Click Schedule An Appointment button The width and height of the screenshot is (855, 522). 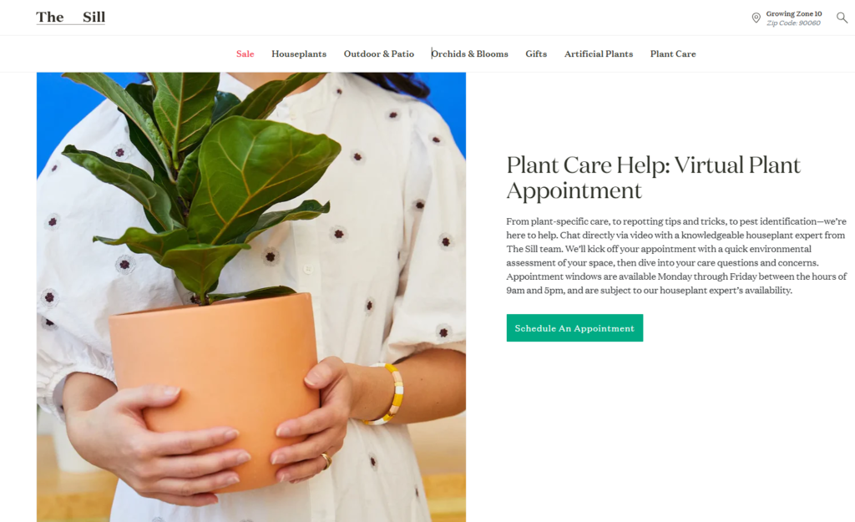(x=574, y=328)
